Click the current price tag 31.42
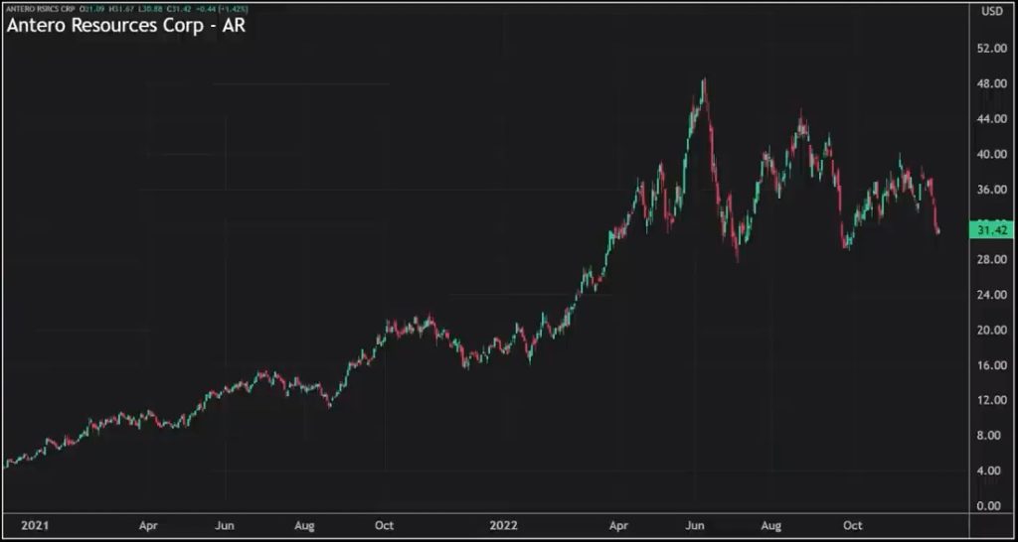The height and width of the screenshot is (542, 1018). (991, 229)
